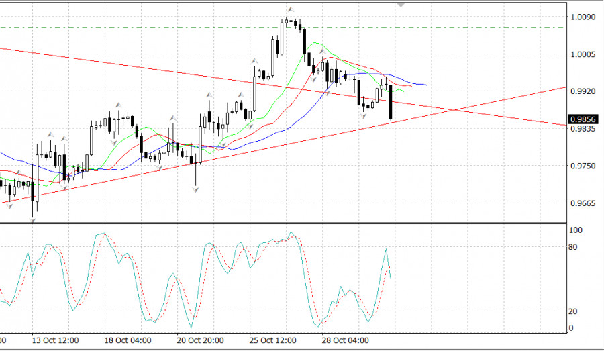Select the green dash-dot horizontal level line
This screenshot has width=604, height=351.
(x=201, y=28)
